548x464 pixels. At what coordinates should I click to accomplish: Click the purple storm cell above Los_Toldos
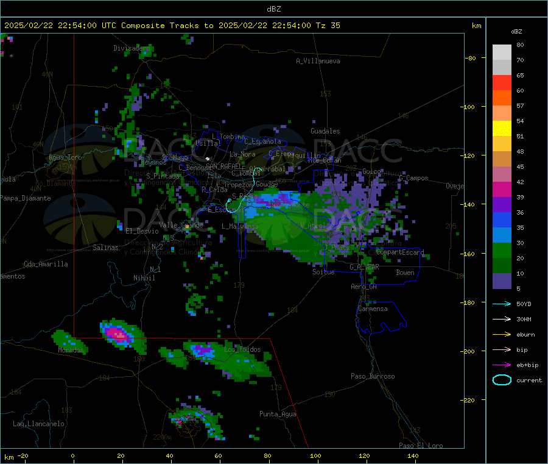[202, 349]
